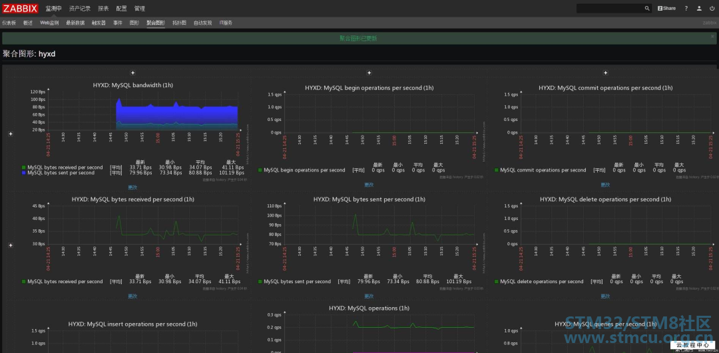Click title HYXD: MySQL insert operations per second
719x353 pixels.
pyautogui.click(x=132, y=324)
